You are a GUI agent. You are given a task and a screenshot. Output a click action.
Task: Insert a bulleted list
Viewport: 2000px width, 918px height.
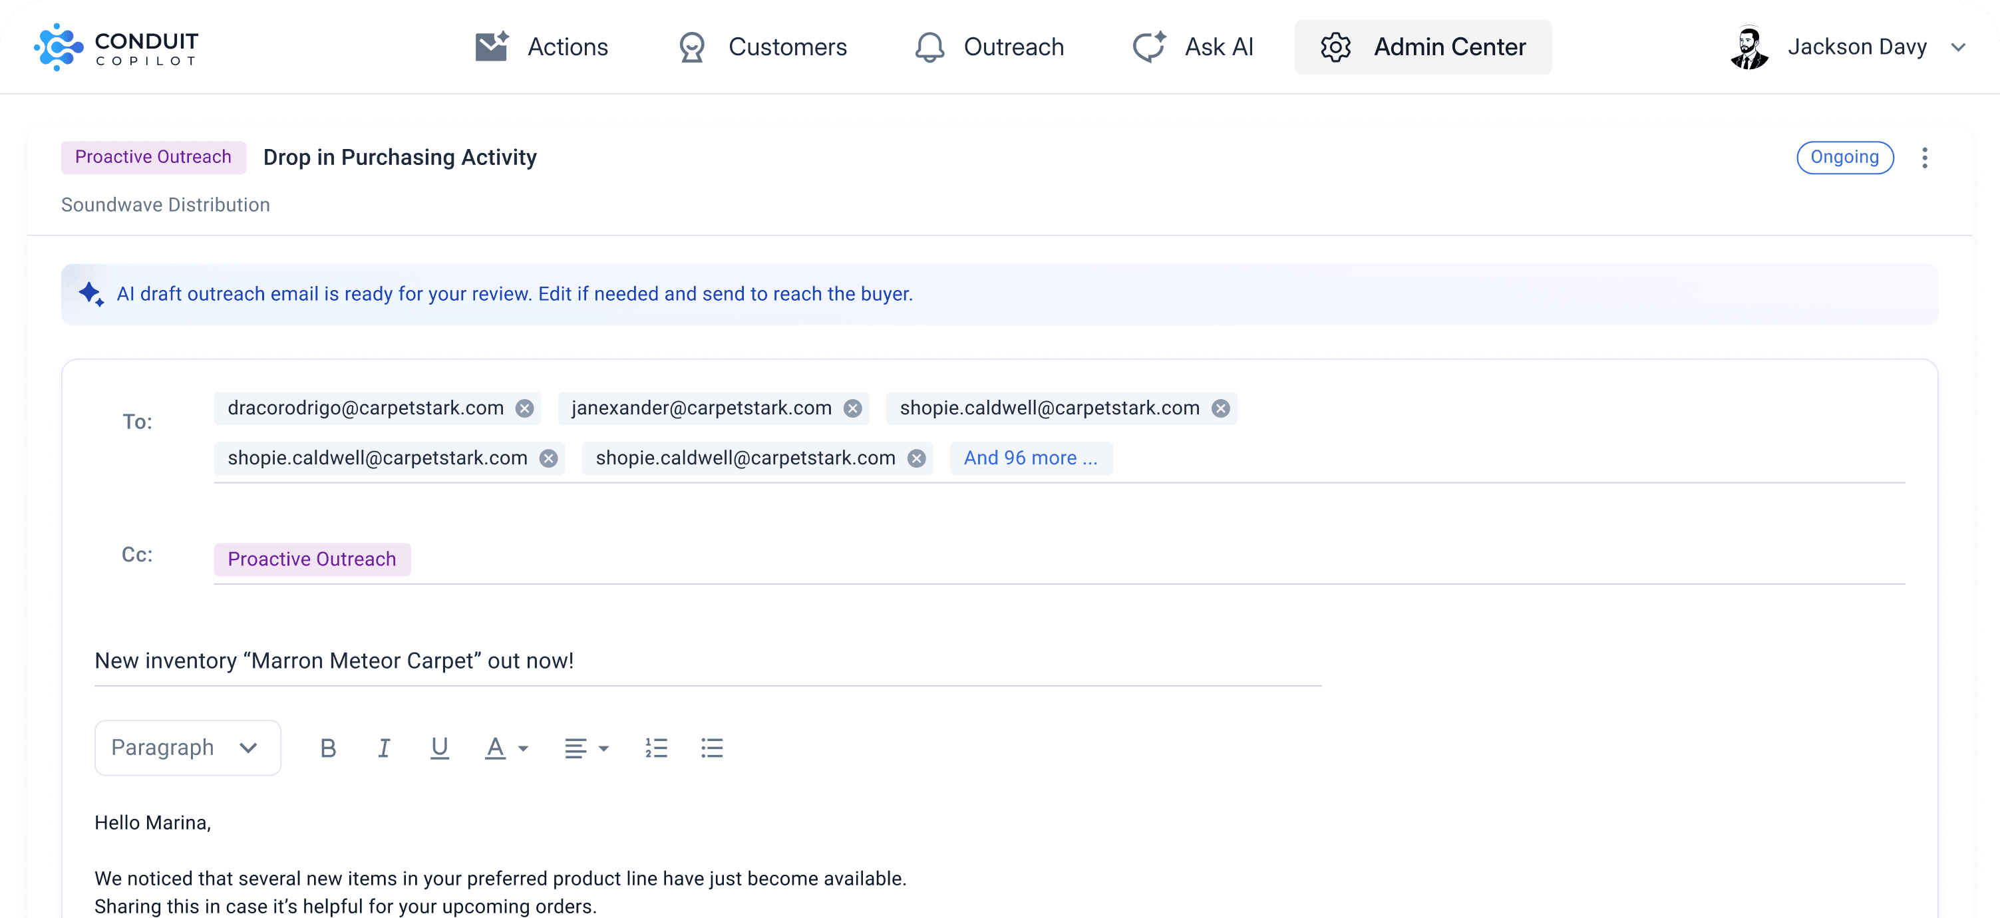[x=711, y=748]
